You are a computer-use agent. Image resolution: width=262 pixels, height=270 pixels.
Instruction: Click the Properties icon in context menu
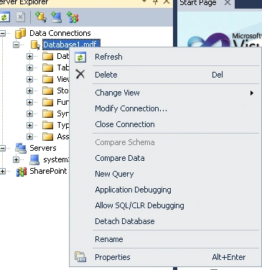click(80, 257)
